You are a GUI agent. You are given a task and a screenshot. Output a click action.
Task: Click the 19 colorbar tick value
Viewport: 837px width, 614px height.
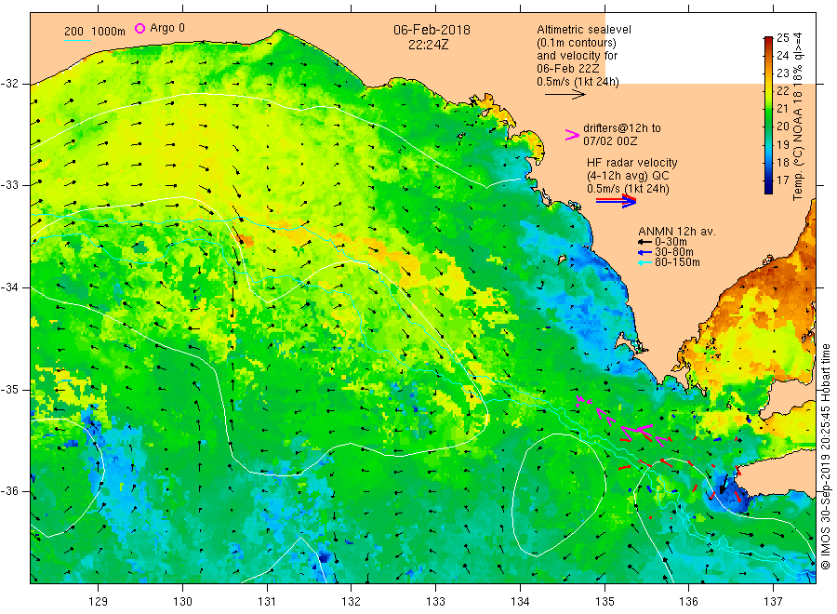[x=782, y=145]
